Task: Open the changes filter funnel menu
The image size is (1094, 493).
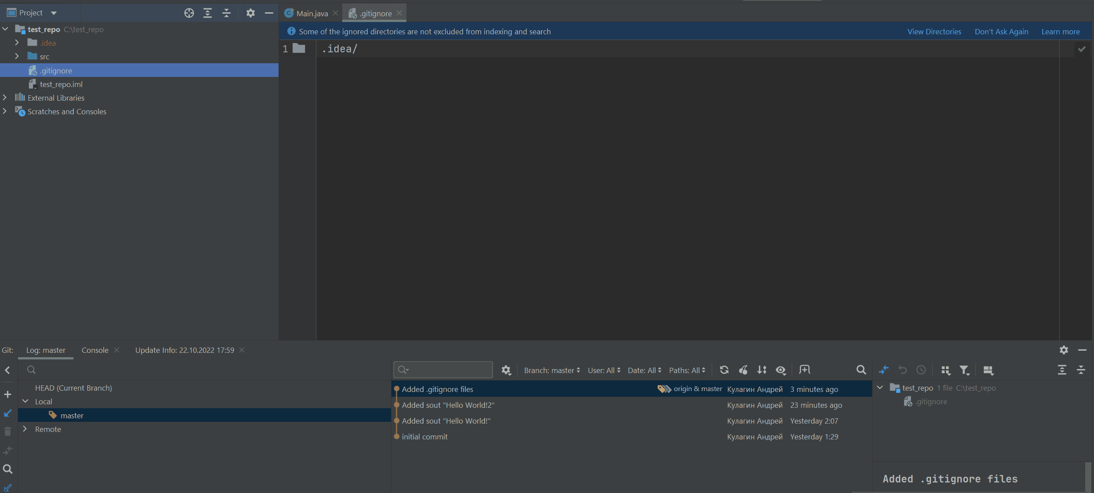Action: pyautogui.click(x=965, y=370)
